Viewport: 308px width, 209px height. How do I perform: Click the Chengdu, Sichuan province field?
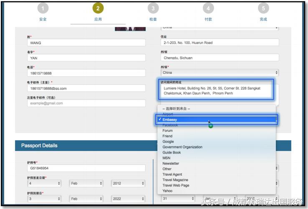tap(220, 58)
